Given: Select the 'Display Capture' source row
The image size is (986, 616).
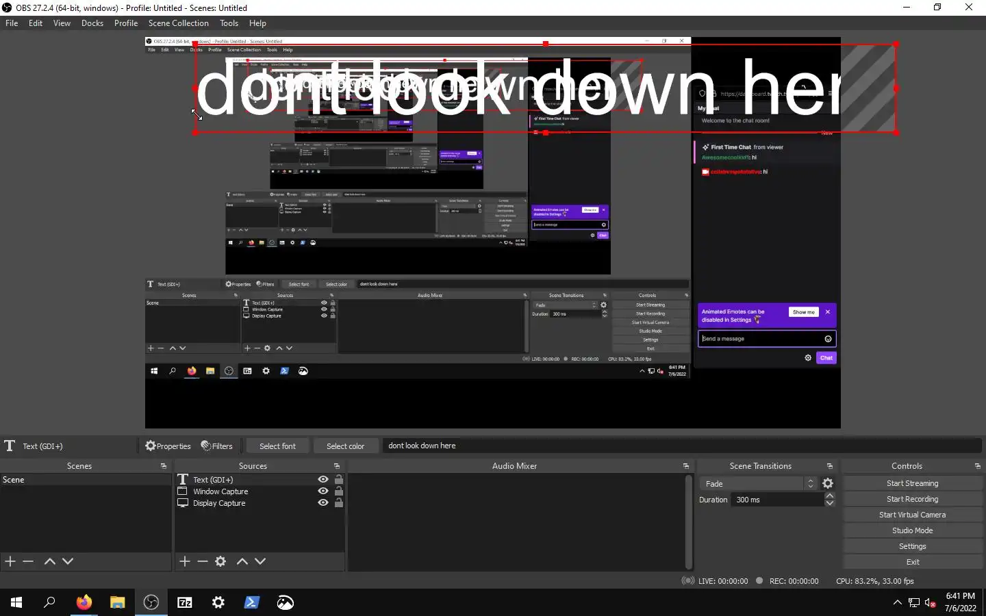Looking at the screenshot, I should [x=260, y=503].
